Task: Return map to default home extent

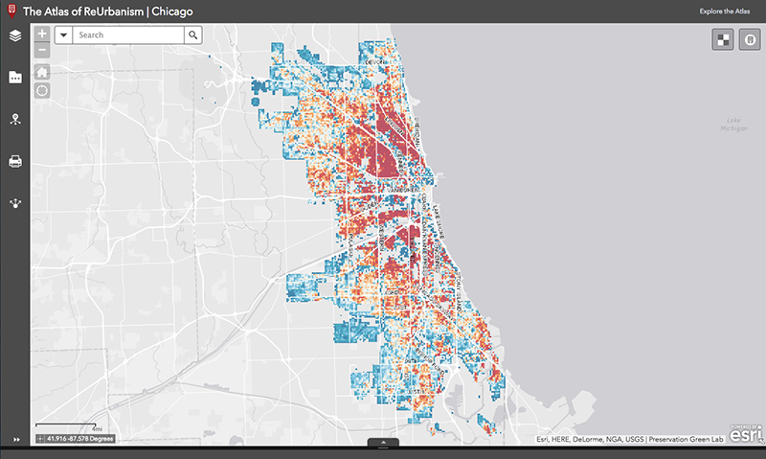Action: (x=42, y=72)
